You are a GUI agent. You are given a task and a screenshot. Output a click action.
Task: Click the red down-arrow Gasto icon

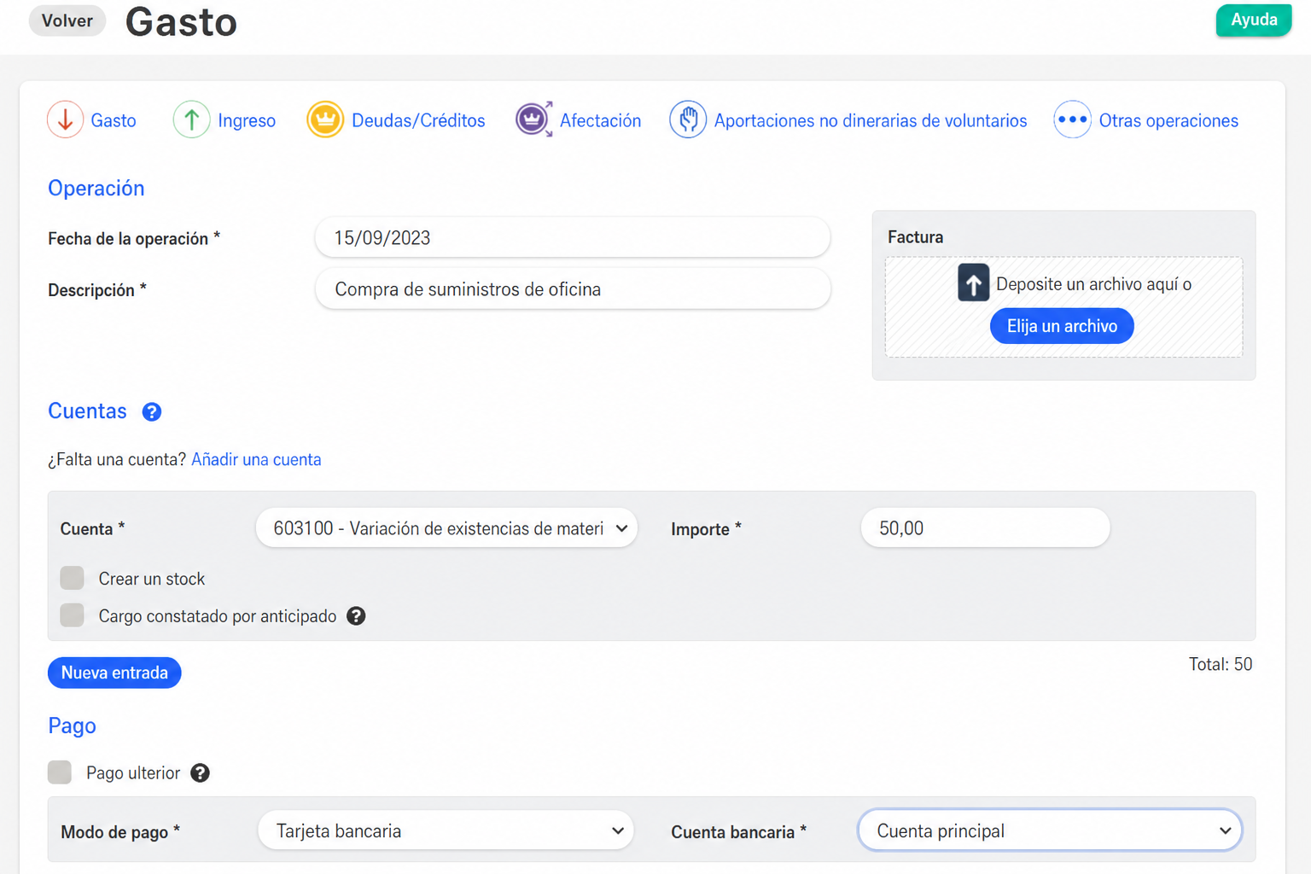point(66,119)
